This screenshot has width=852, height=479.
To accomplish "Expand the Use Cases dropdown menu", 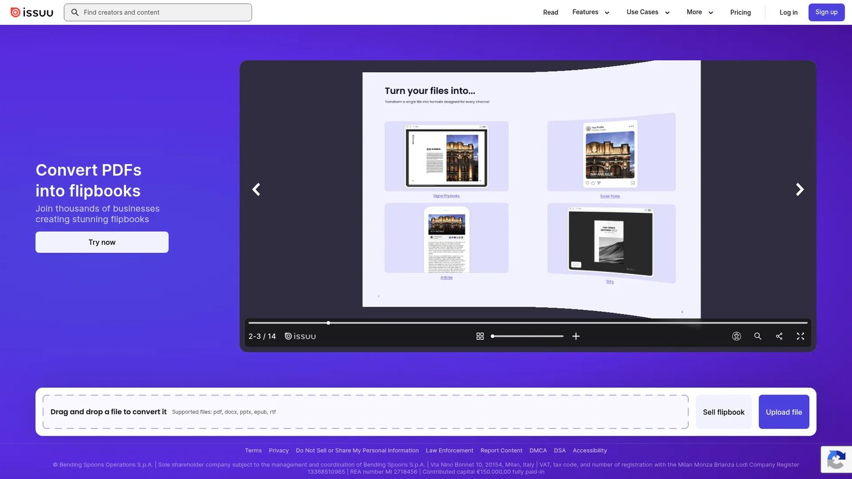I will pos(648,12).
